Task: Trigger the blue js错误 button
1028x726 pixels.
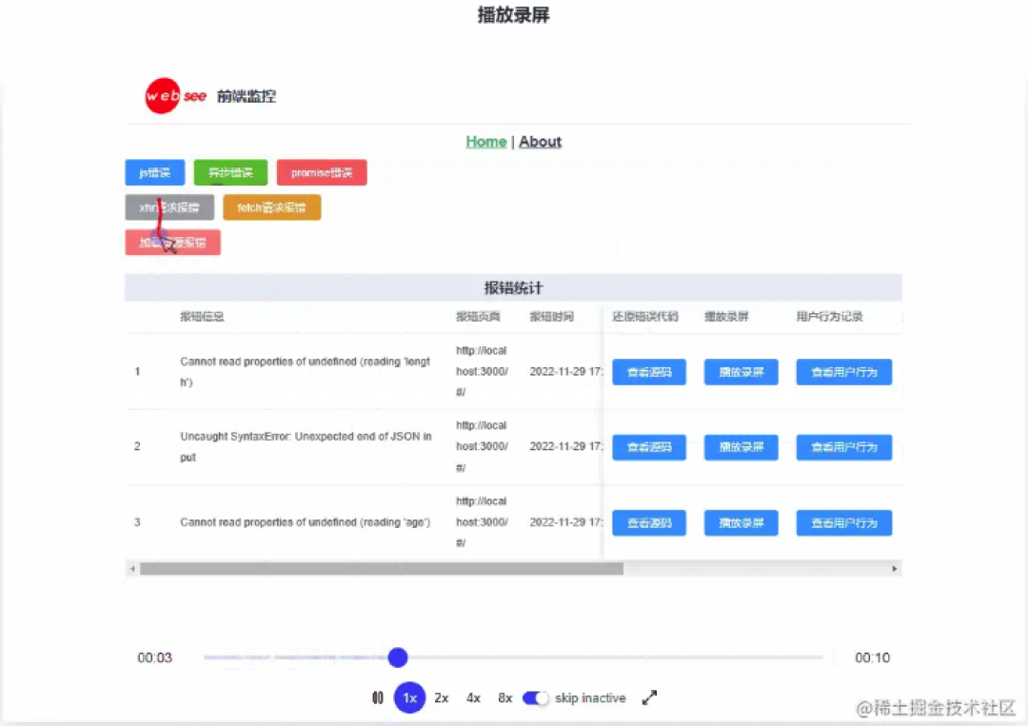Action: pos(155,172)
